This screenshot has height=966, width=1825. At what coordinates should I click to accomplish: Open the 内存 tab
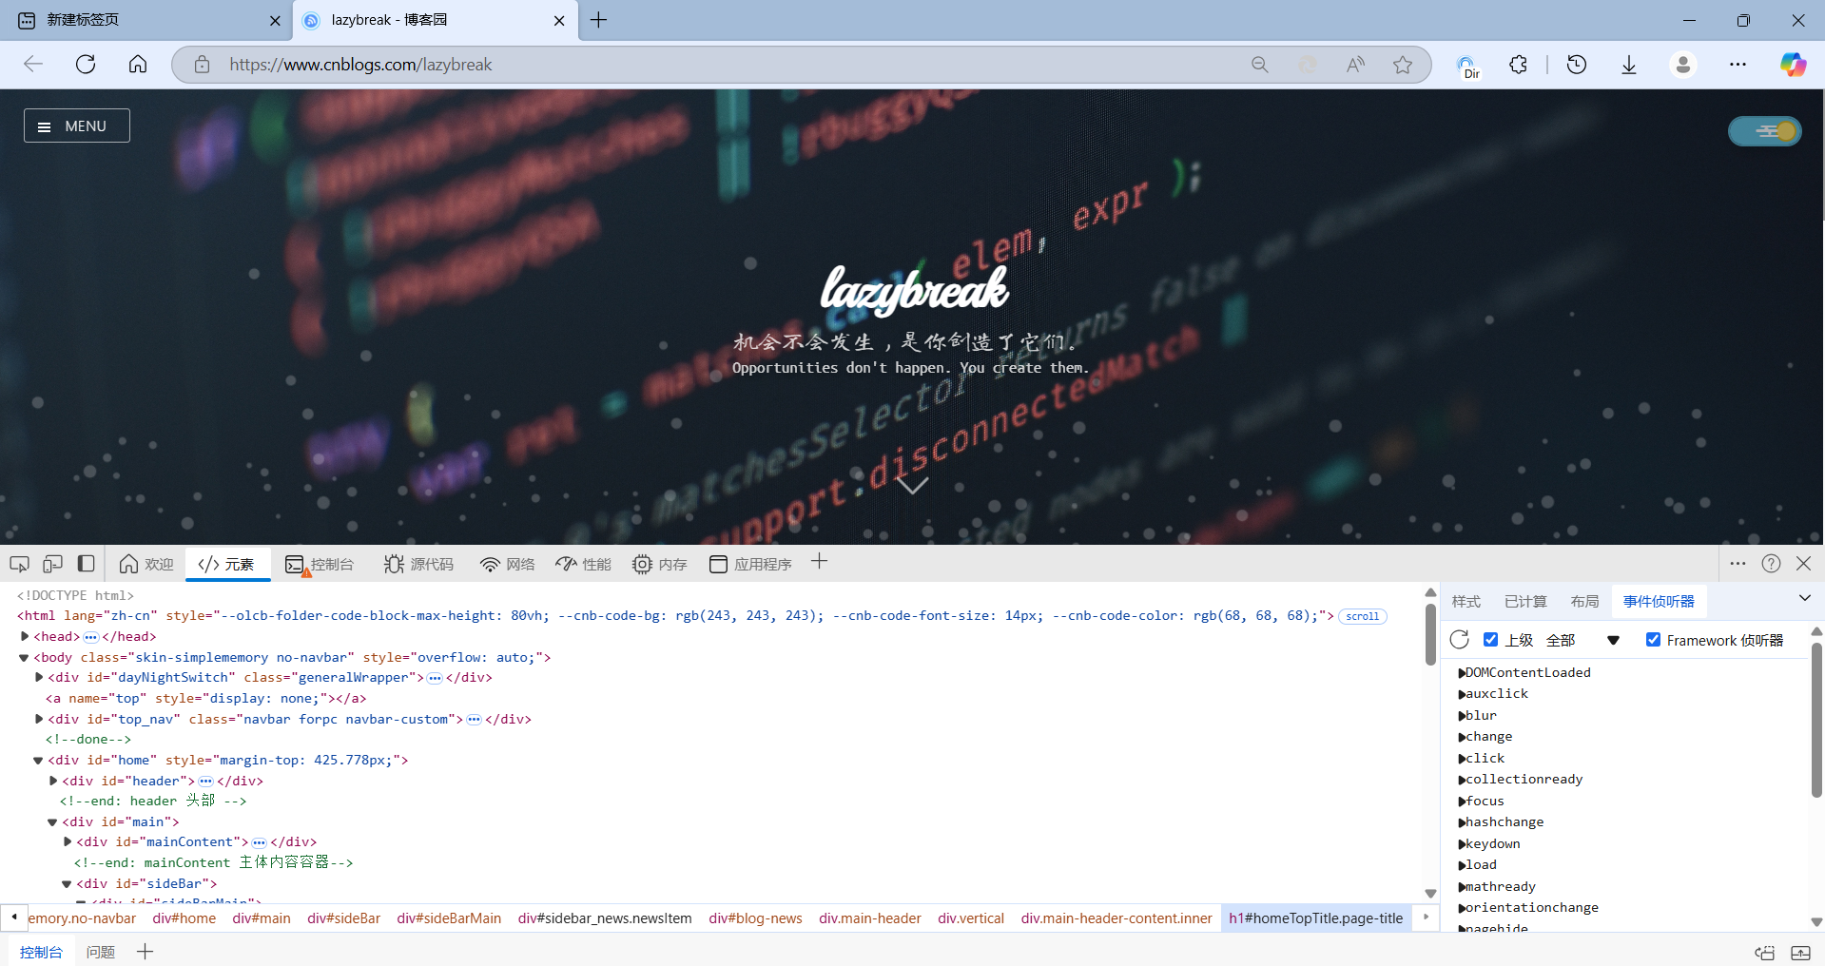pyautogui.click(x=660, y=564)
